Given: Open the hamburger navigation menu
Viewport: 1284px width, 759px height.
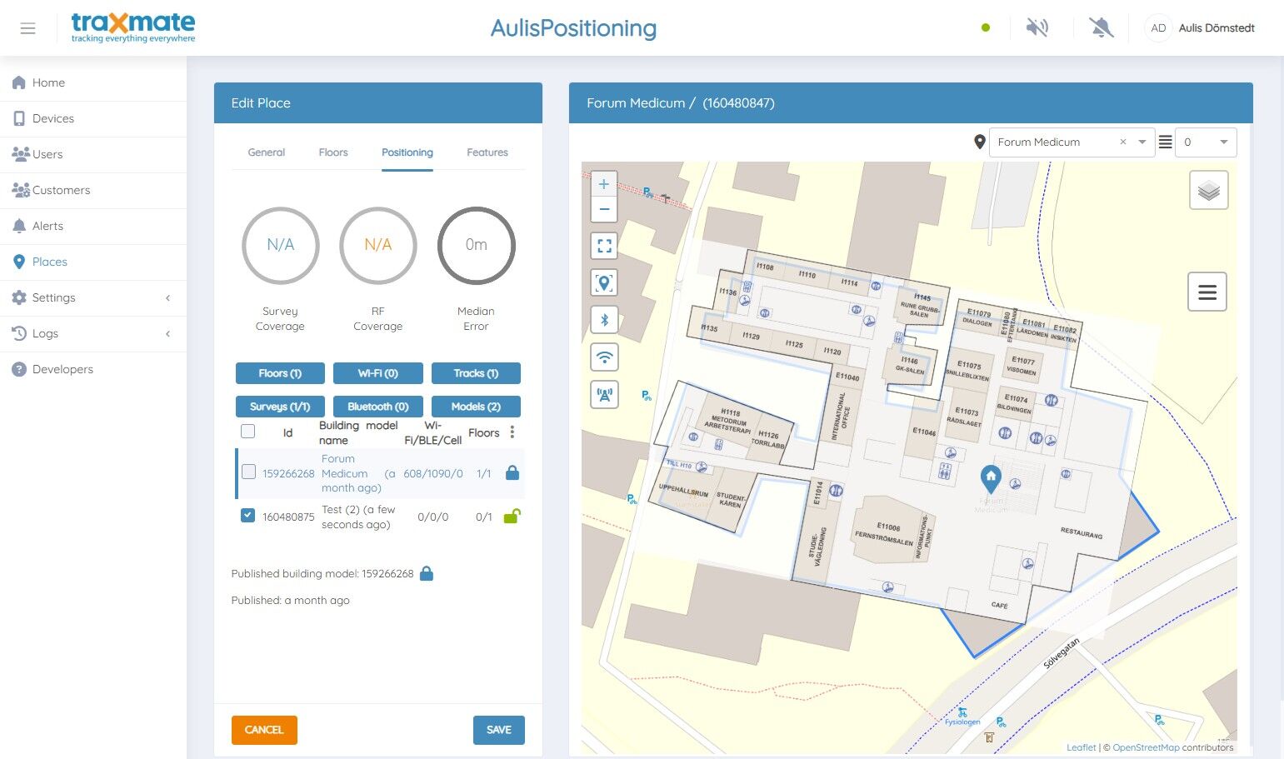Looking at the screenshot, I should 27,28.
